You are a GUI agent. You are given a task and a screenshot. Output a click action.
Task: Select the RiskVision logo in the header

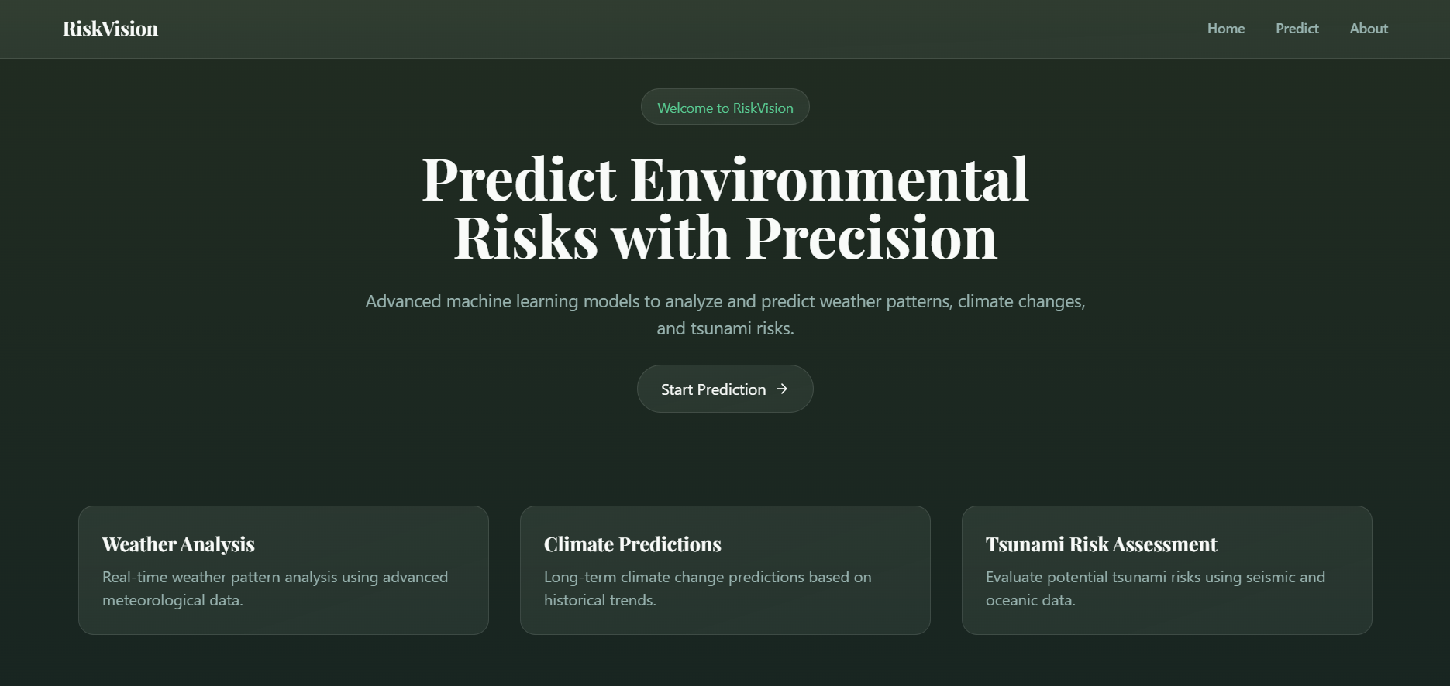pos(110,29)
